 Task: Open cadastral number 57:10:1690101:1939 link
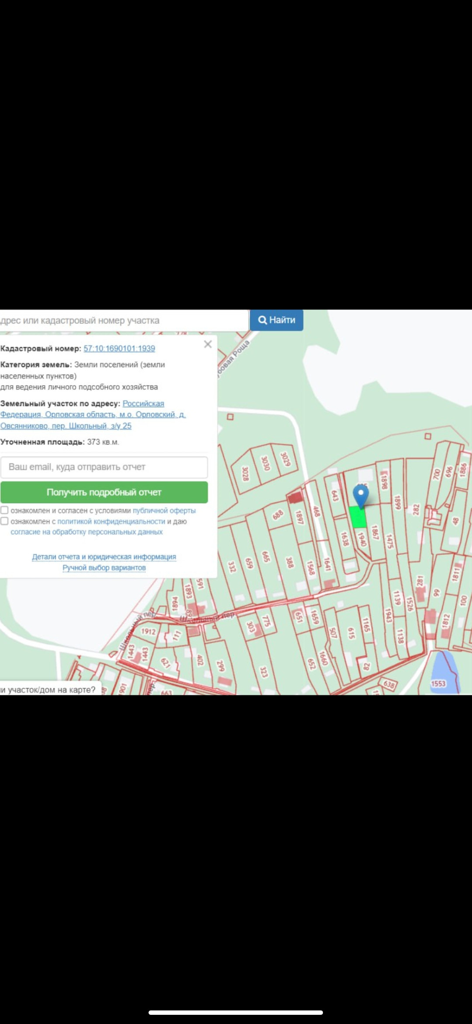[119, 349]
